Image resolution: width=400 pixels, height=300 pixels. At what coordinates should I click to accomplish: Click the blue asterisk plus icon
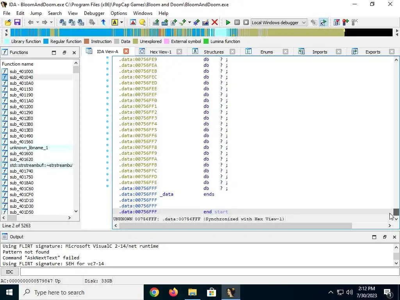pos(196,22)
